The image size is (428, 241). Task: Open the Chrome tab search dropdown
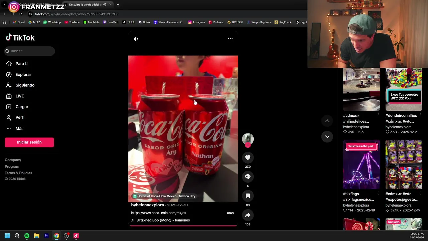pos(4,5)
